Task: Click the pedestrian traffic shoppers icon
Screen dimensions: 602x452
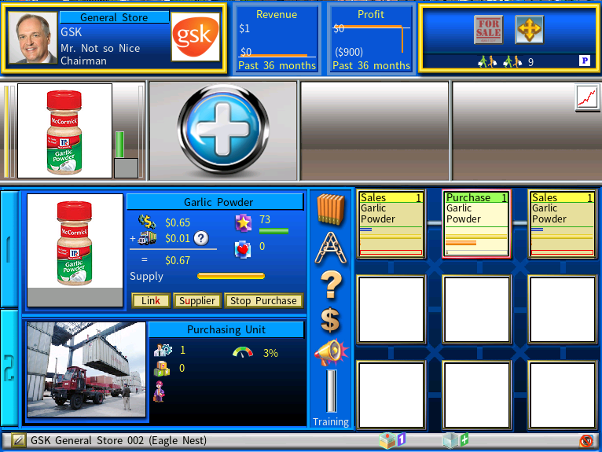Action: [x=500, y=61]
